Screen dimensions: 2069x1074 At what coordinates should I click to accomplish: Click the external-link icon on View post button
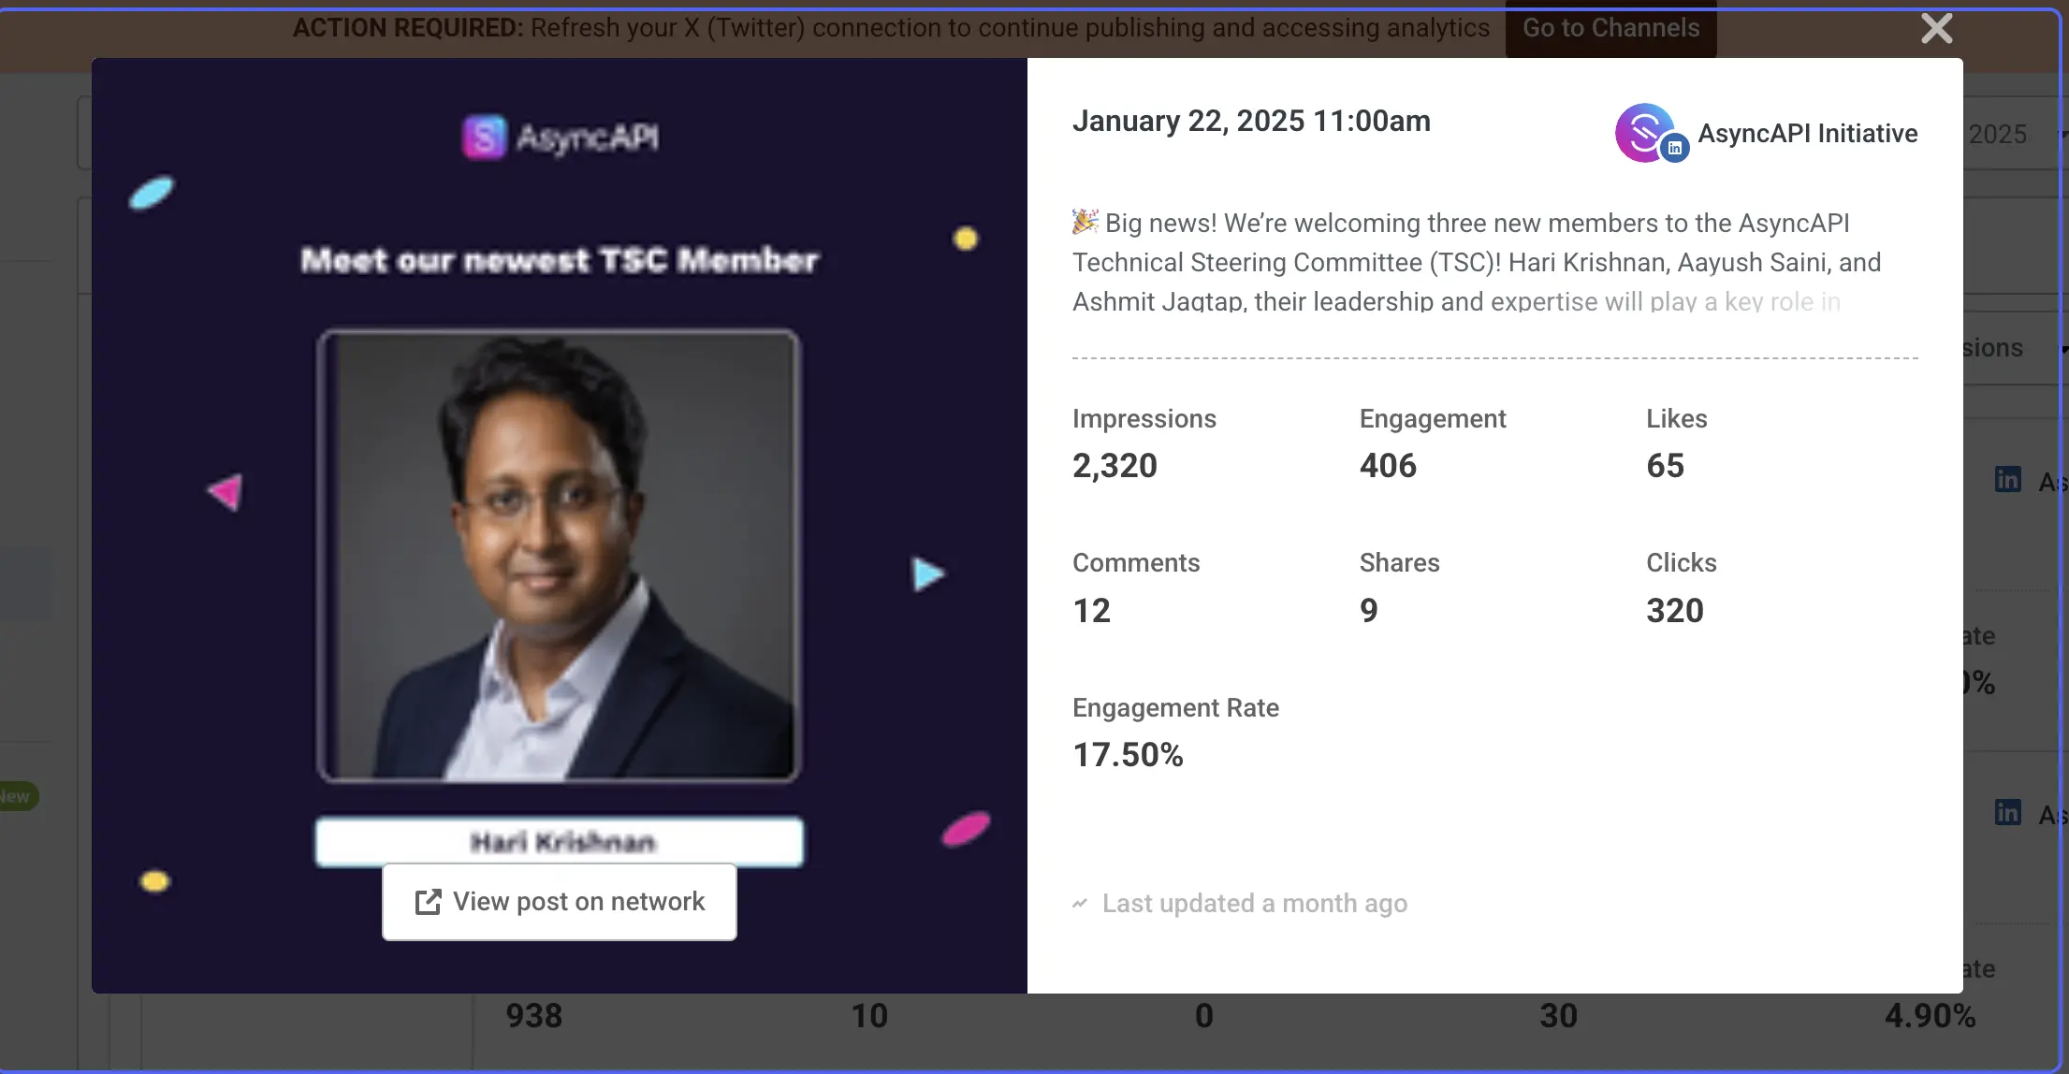pyautogui.click(x=427, y=901)
